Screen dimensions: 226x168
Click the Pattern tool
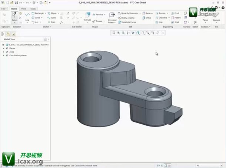click(176, 18)
